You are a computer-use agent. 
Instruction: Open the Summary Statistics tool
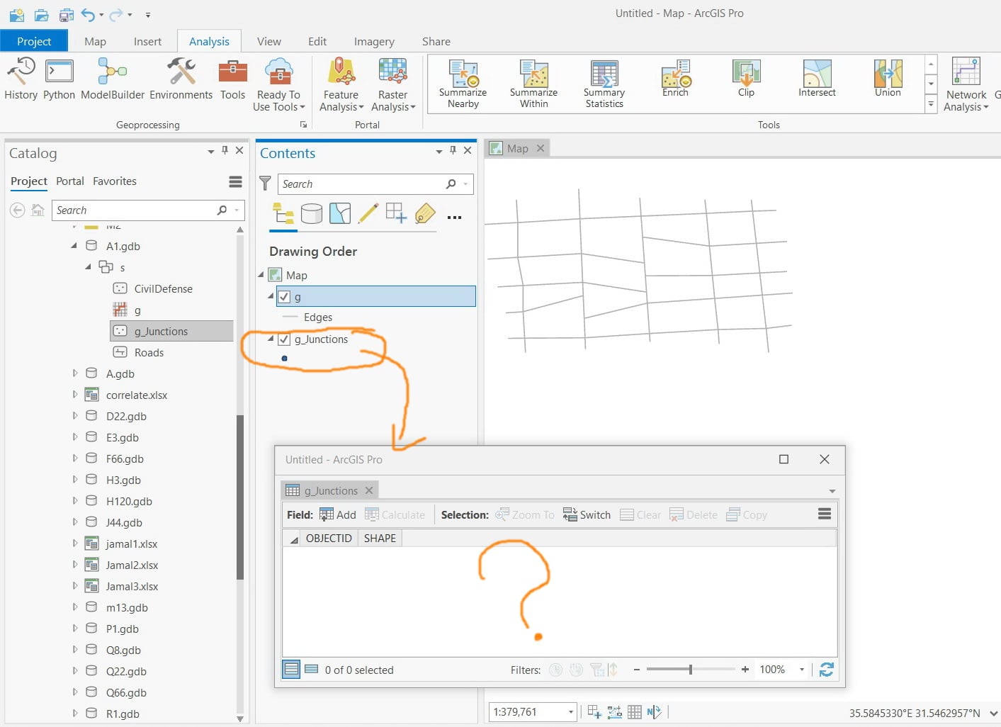604,84
